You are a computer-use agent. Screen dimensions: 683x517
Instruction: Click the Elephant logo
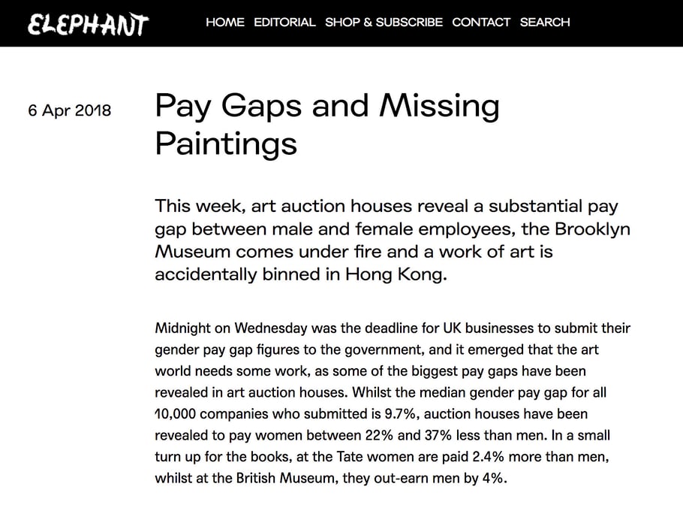click(88, 23)
